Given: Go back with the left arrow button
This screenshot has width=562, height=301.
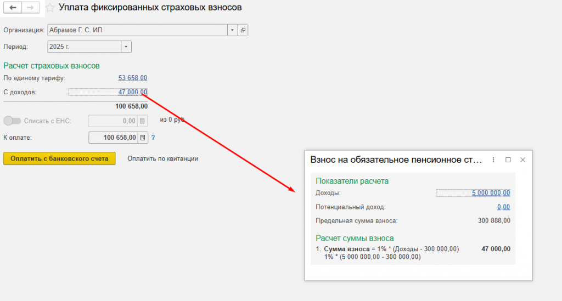Looking at the screenshot, I should point(13,8).
